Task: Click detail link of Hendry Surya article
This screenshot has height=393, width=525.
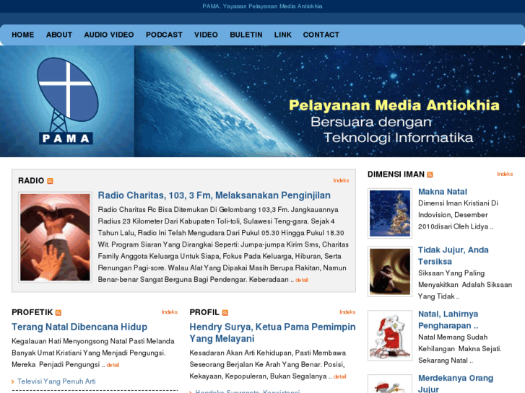Action: 340,376
